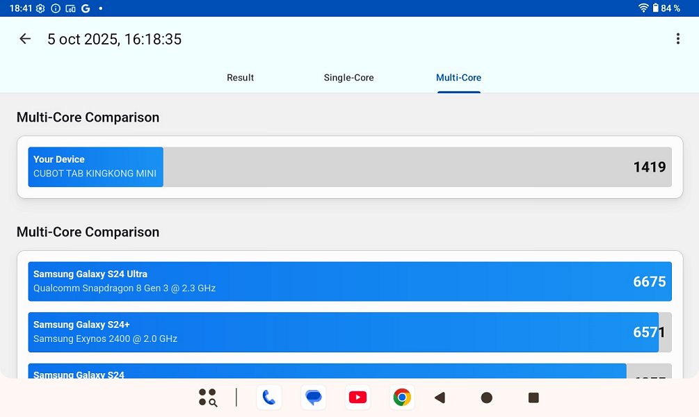Launch the Phone app from taskbar

point(269,398)
